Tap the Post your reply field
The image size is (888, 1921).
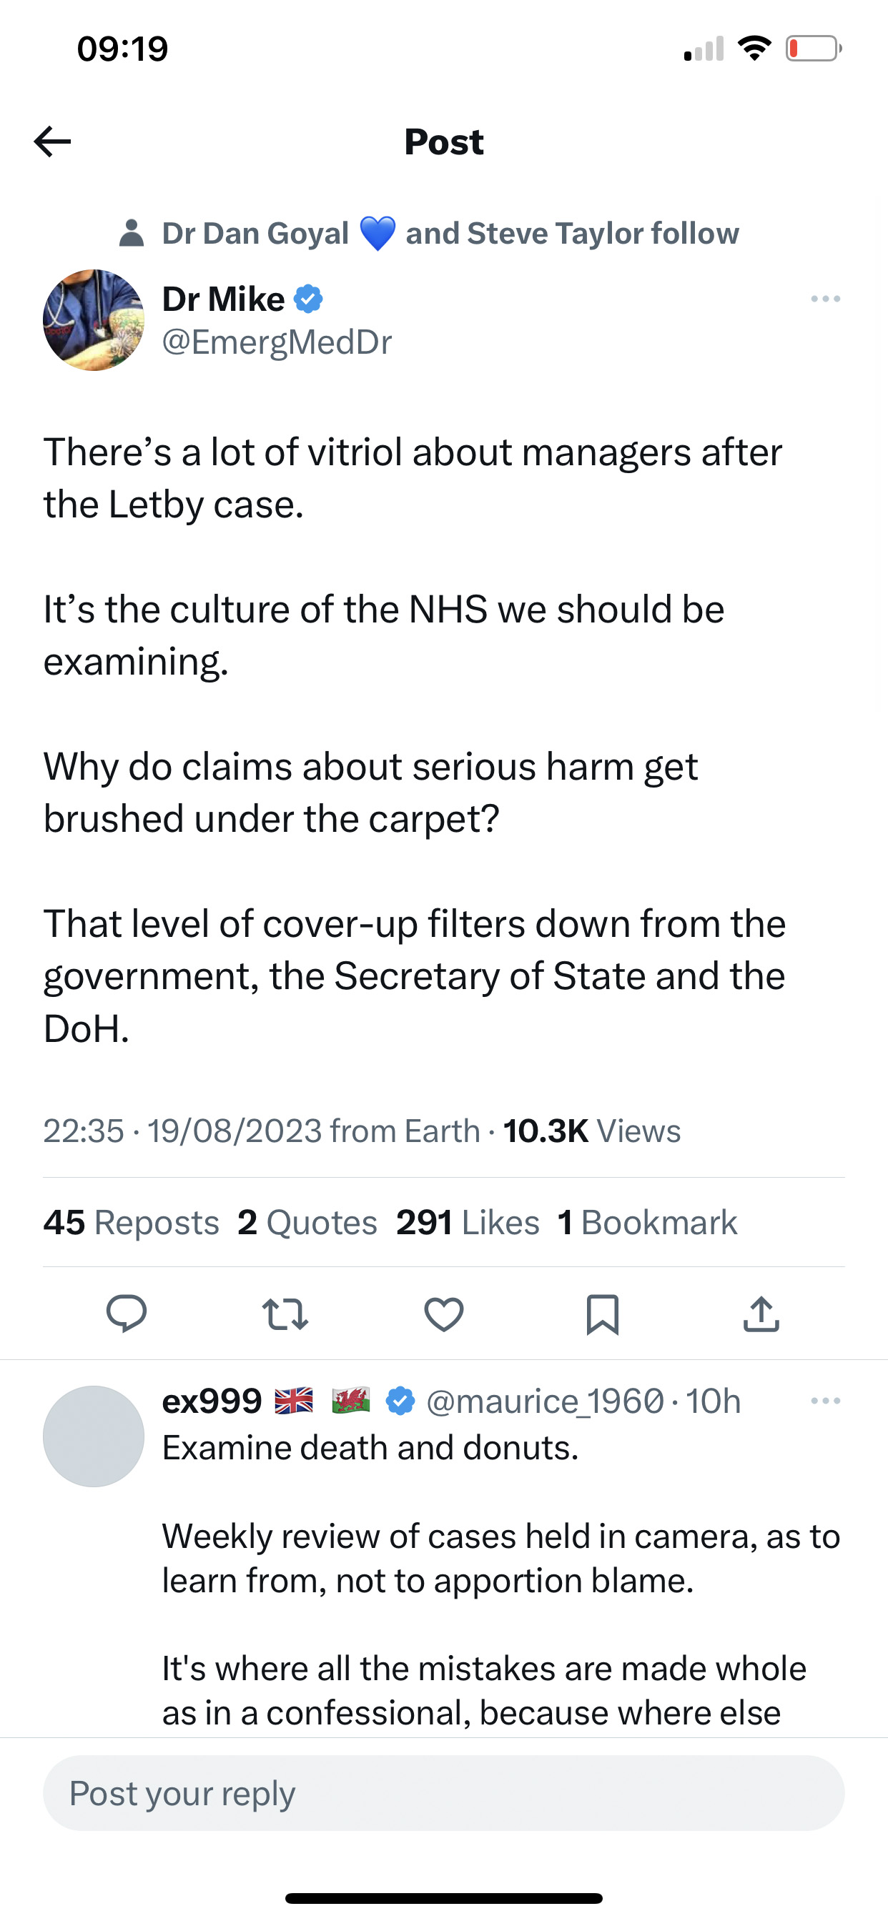tap(444, 1793)
